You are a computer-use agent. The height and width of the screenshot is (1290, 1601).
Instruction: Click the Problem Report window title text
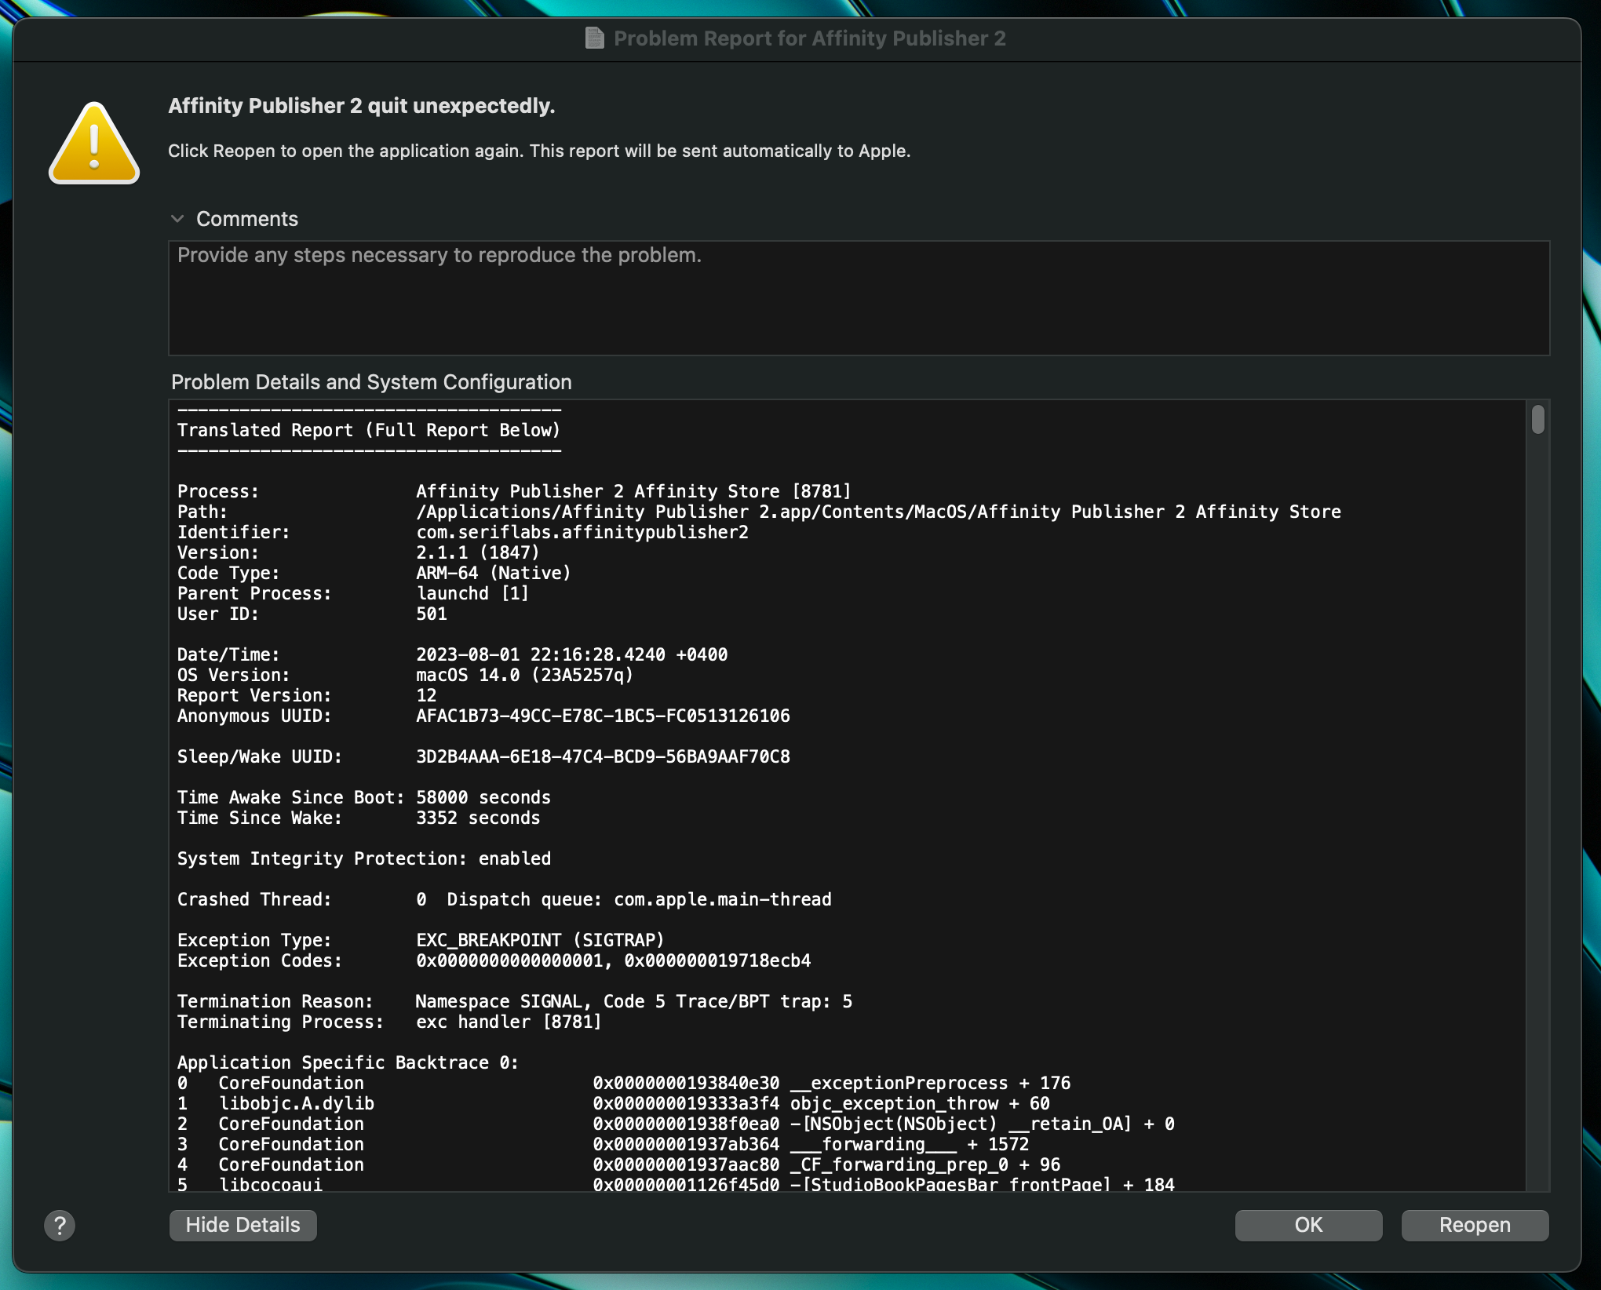(x=809, y=38)
